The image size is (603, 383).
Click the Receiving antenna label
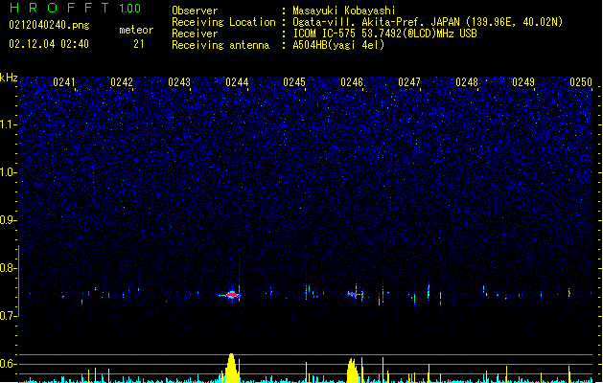tap(220, 45)
